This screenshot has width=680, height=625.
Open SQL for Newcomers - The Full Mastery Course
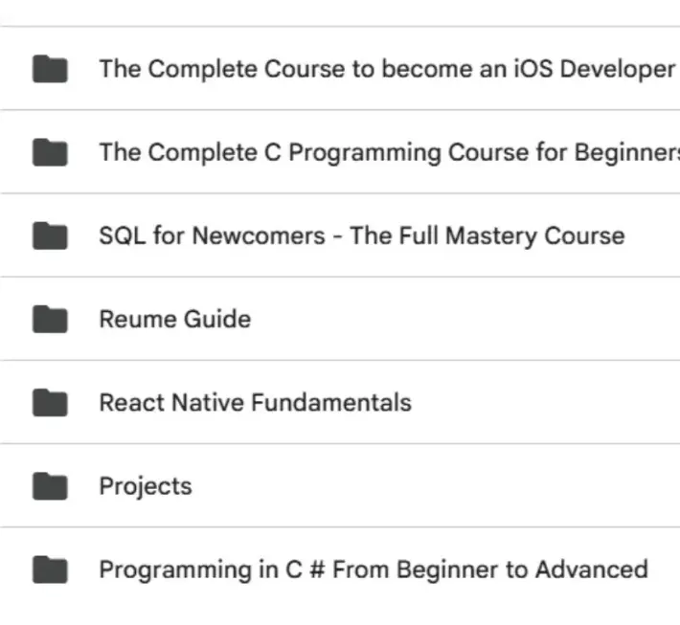pyautogui.click(x=362, y=236)
